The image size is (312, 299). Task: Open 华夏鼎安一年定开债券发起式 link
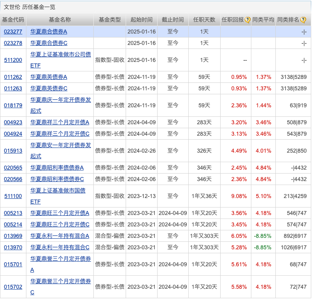point(61,151)
